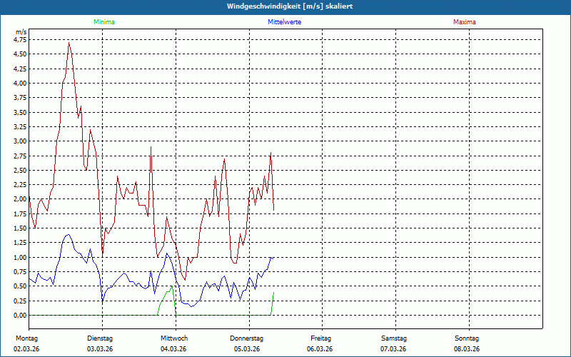Select the Samstag 07.03.26 axis label
This screenshot has height=357, width=571.
[x=394, y=343]
